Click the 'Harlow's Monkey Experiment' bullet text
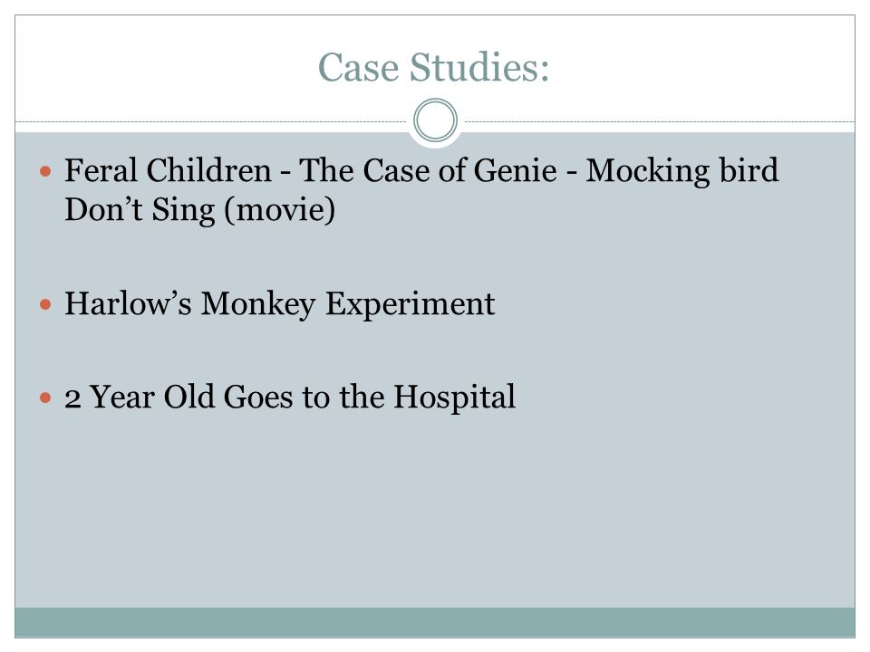Image resolution: width=870 pixels, height=652 pixels. pos(280,304)
